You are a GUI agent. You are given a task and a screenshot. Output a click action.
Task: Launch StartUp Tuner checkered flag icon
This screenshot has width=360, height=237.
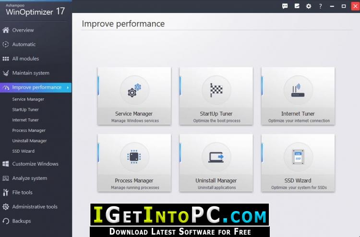(216, 90)
